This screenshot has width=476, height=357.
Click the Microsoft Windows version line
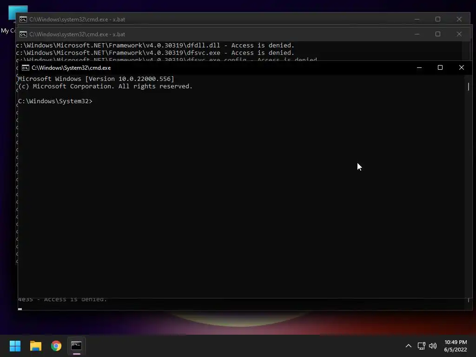click(96, 79)
